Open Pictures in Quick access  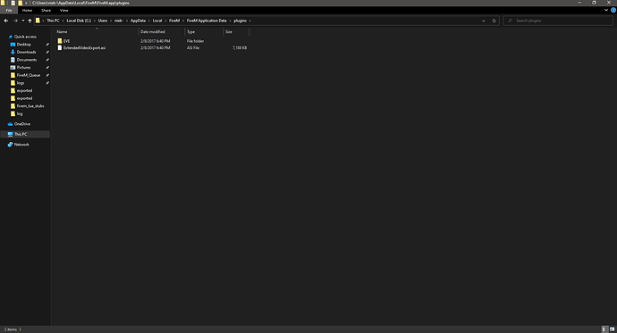[x=23, y=68]
